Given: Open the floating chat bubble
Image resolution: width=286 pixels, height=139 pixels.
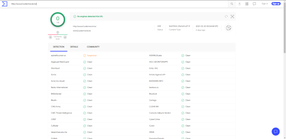Looking at the screenshot, I should [276, 131].
